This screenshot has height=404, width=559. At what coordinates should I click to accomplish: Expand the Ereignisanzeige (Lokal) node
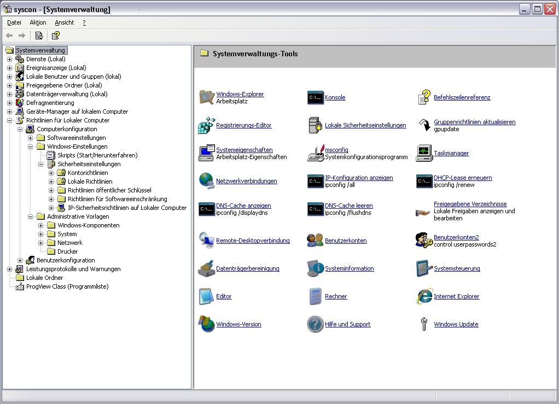pyautogui.click(x=10, y=68)
